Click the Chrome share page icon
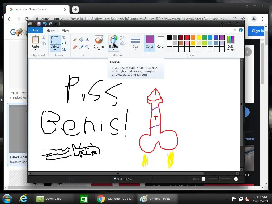The image size is (272, 204). (x=235, y=19)
